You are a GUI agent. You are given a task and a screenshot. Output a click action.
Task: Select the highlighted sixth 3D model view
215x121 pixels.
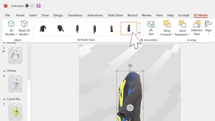pos(129,28)
